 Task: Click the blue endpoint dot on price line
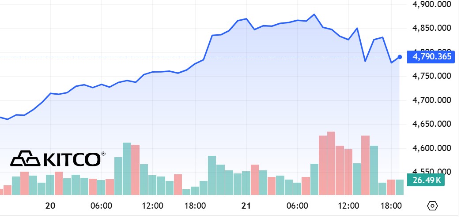[x=400, y=57]
